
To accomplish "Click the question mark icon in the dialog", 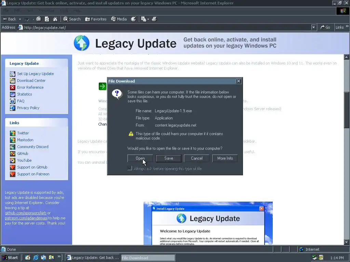I will tap(117, 94).
